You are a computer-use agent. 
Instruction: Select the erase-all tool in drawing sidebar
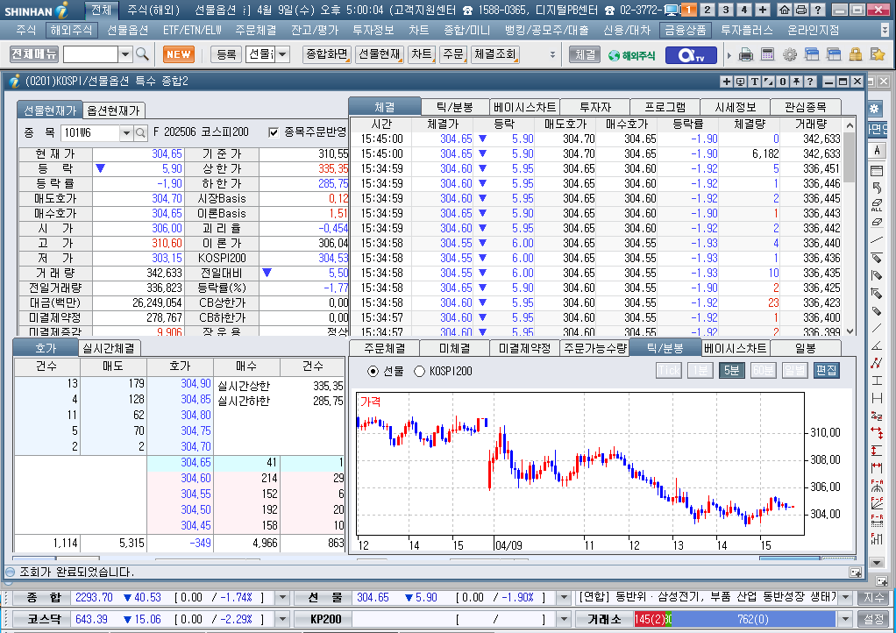[x=877, y=205]
